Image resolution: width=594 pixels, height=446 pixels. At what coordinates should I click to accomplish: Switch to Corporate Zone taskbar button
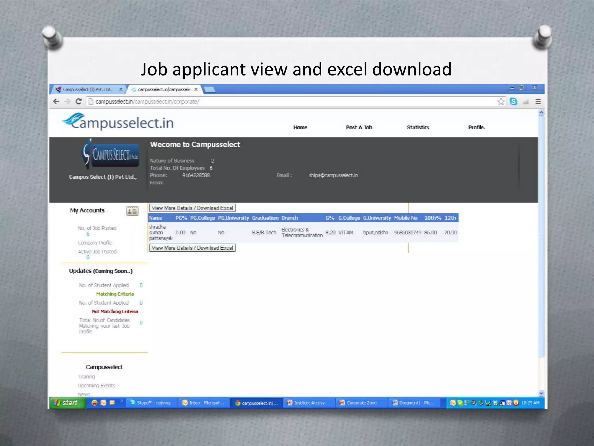tap(361, 403)
